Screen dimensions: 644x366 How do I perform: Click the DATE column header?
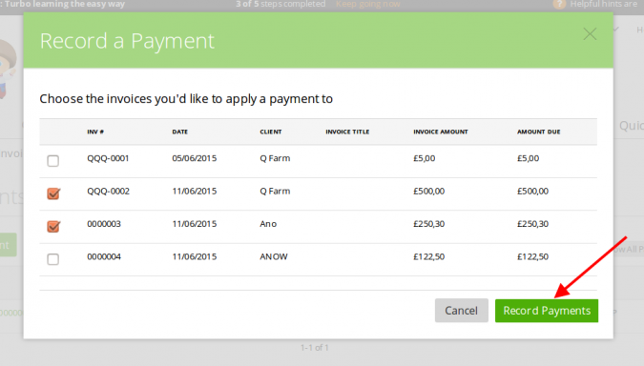click(x=180, y=132)
